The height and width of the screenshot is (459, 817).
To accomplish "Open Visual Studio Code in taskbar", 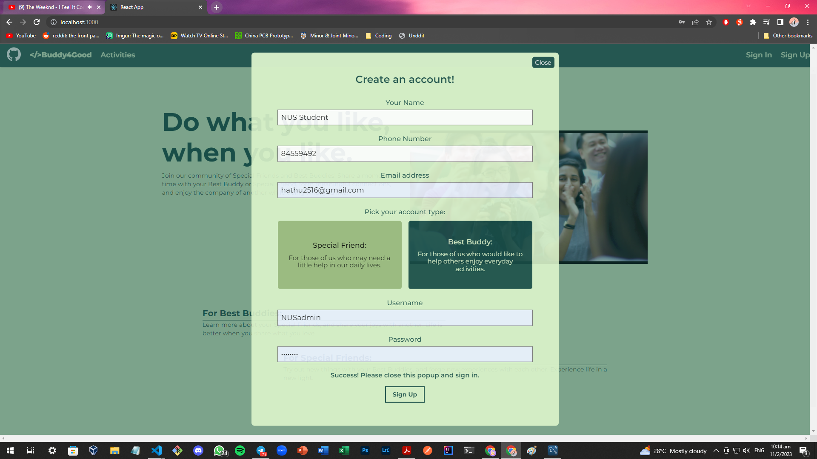I will 157,450.
